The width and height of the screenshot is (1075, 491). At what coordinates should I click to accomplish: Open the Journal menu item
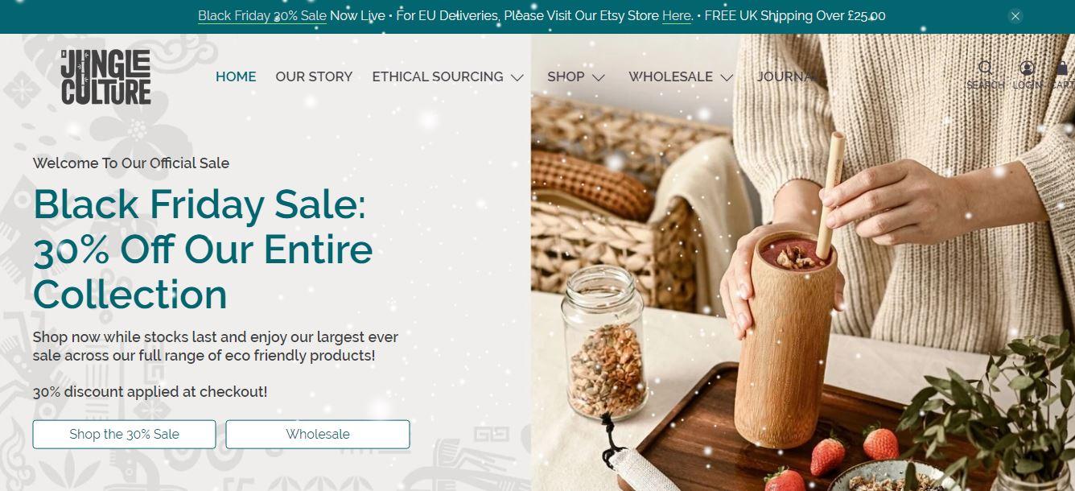click(786, 76)
